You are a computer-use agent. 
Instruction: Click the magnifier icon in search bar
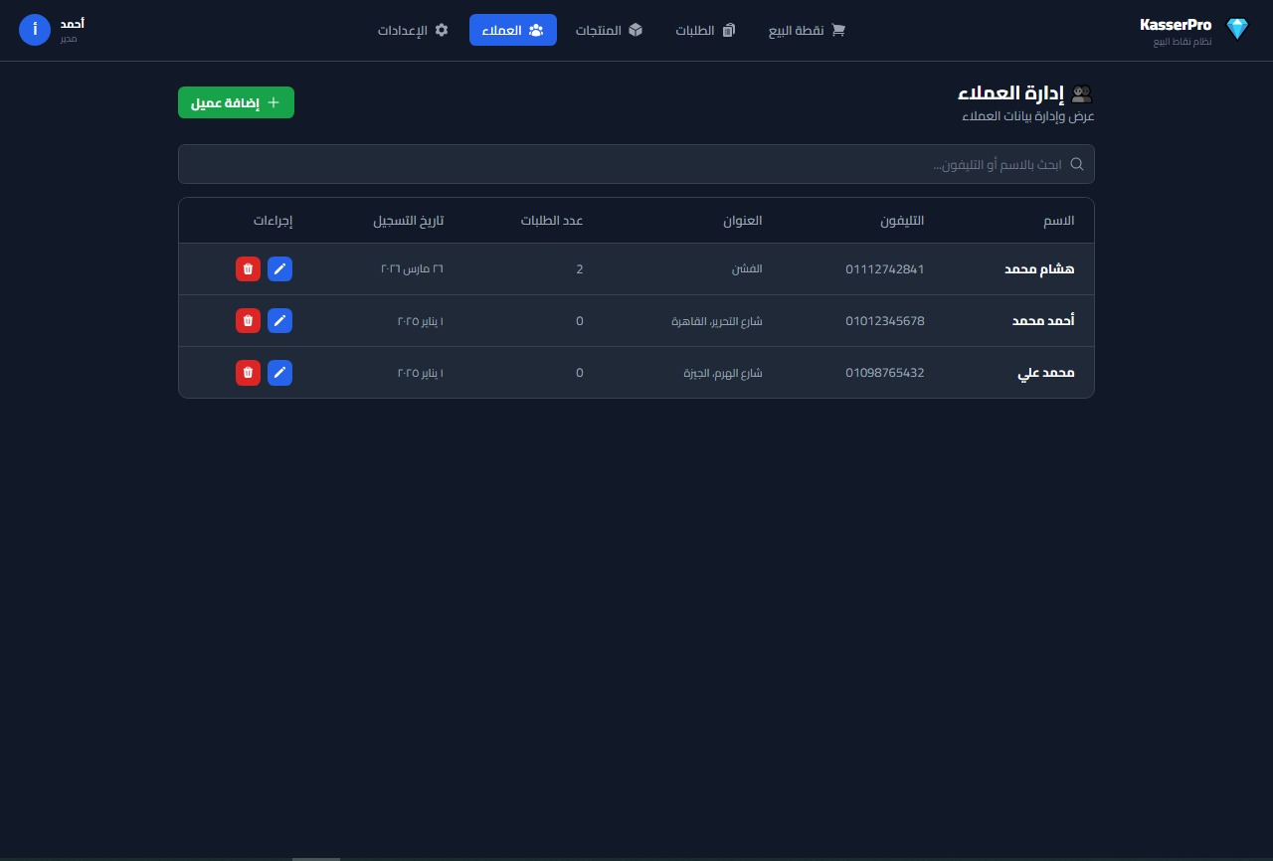click(1076, 164)
